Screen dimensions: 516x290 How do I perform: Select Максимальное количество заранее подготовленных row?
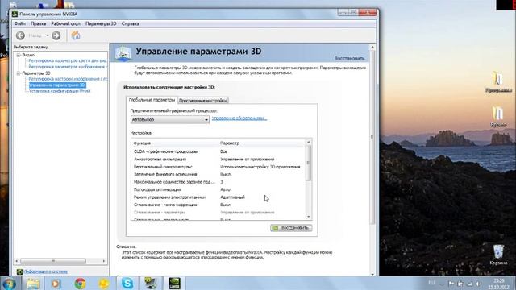point(218,182)
